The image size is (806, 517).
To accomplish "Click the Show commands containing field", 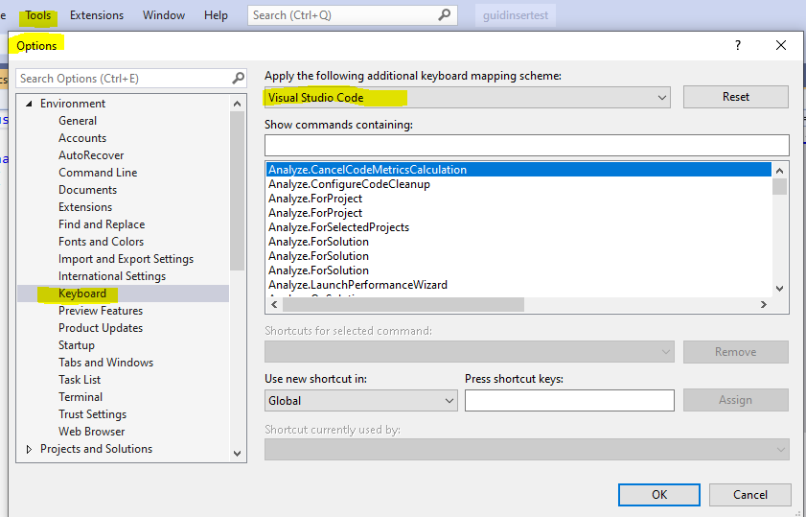I will [x=527, y=145].
